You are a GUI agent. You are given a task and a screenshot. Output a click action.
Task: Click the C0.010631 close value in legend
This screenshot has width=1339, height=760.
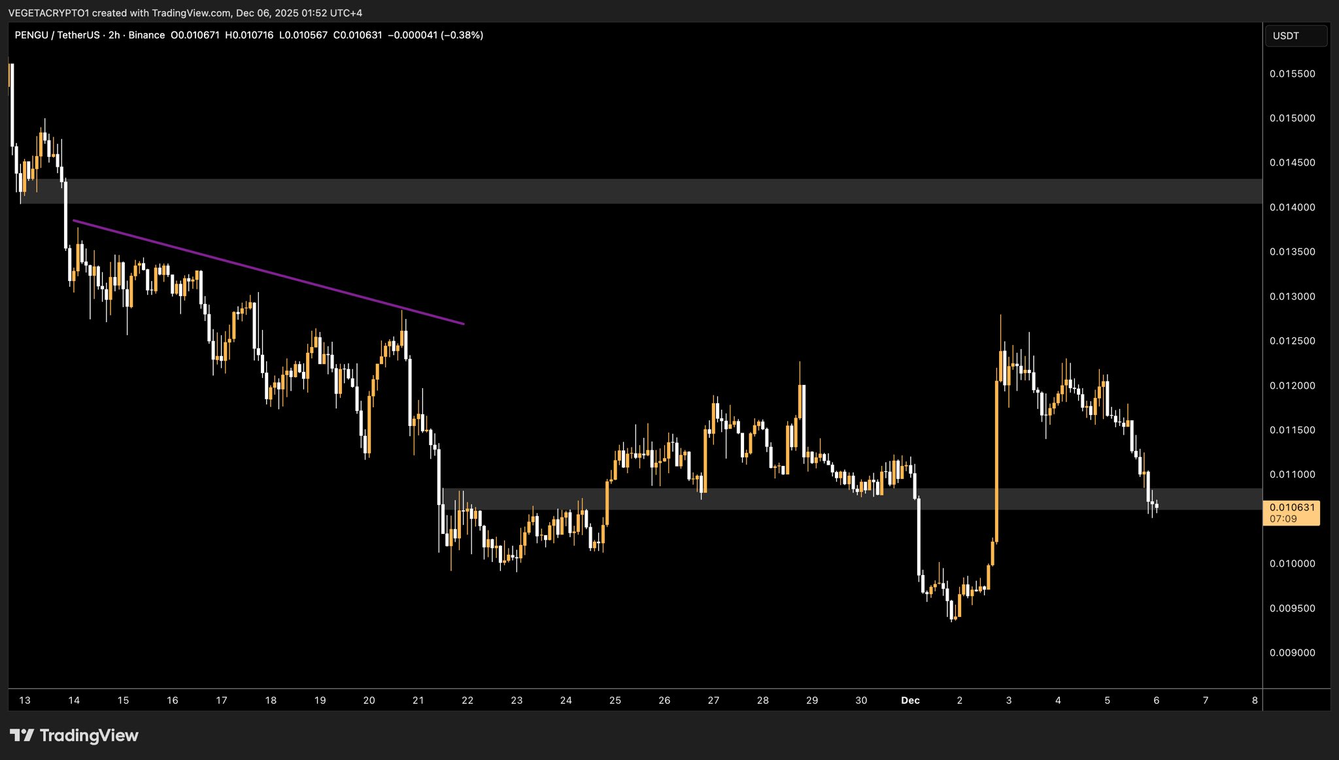click(x=358, y=35)
